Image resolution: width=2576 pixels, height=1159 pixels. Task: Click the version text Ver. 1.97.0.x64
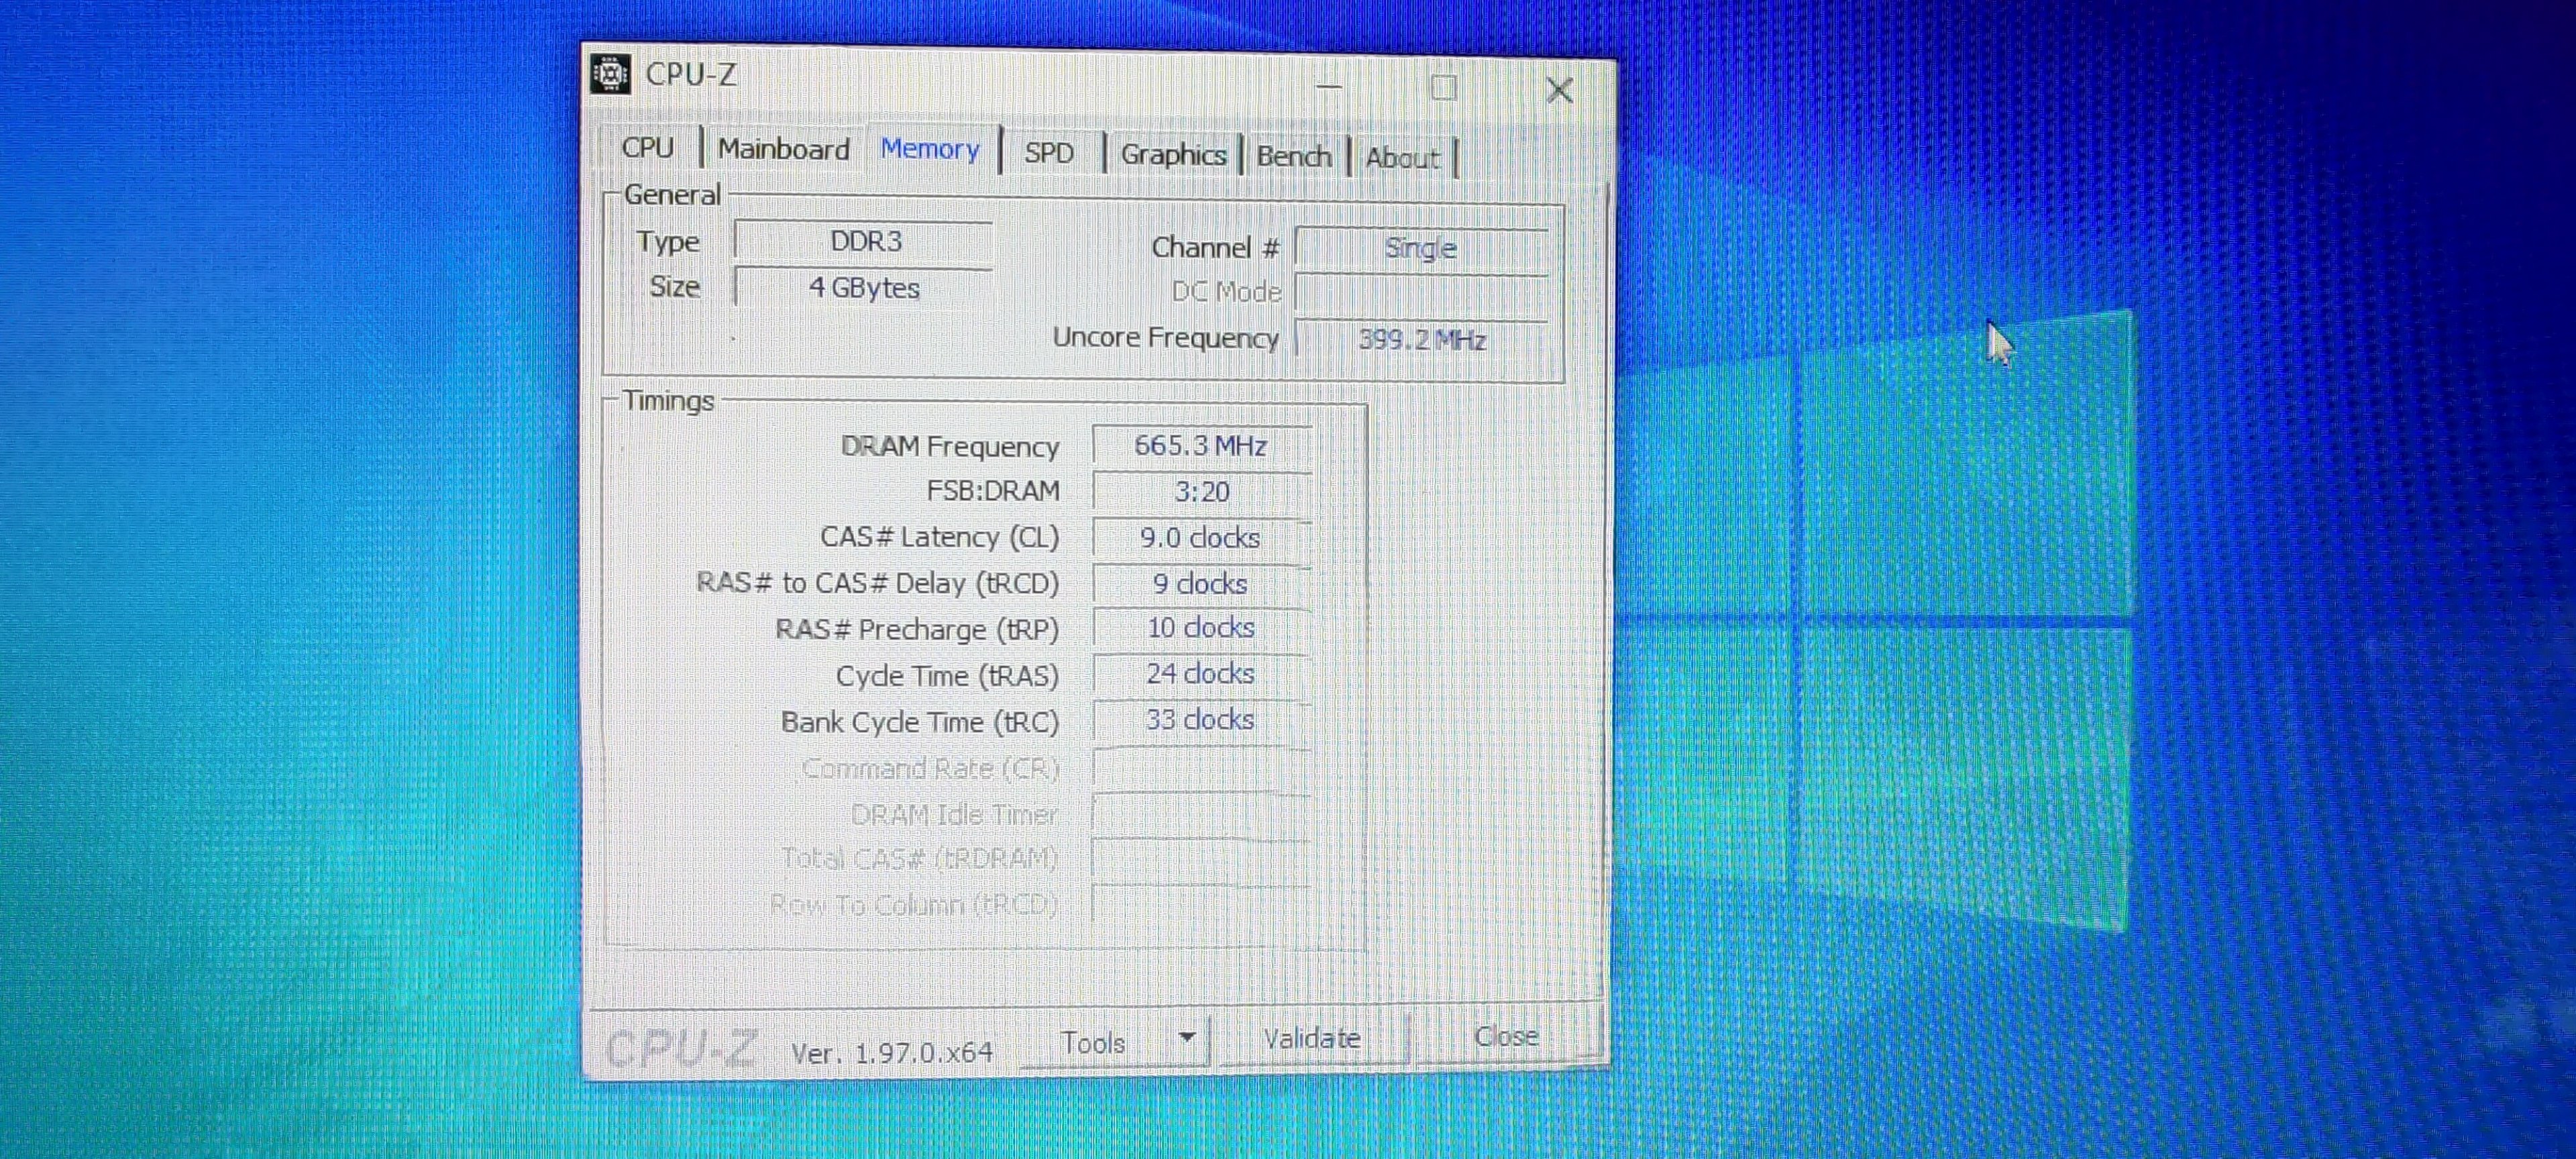tap(892, 1052)
